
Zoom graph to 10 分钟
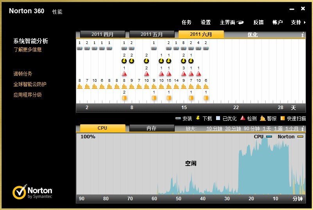point(214,129)
